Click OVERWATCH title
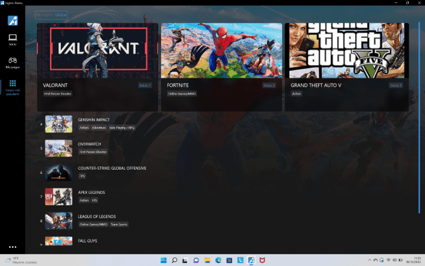Image resolution: width=425 pixels, height=266 pixels. pos(90,144)
